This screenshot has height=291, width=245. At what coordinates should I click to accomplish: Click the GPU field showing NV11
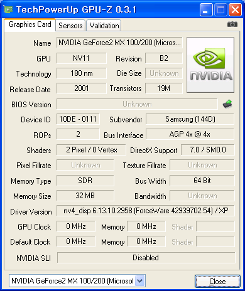click(x=81, y=58)
